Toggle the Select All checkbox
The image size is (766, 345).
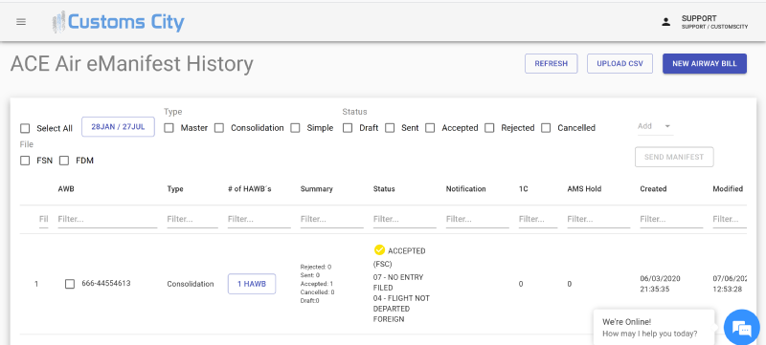point(25,129)
